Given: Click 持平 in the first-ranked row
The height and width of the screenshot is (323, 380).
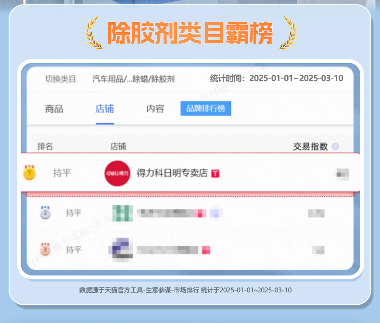Looking at the screenshot, I should (62, 173).
